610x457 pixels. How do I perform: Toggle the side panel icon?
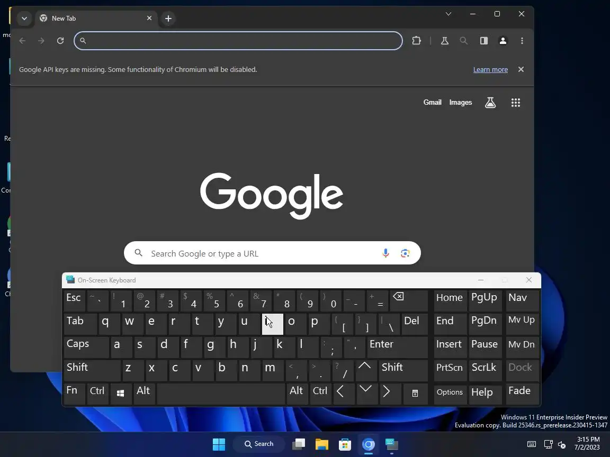[x=483, y=40]
